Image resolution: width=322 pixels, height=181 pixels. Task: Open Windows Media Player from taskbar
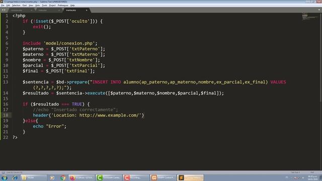(52, 177)
